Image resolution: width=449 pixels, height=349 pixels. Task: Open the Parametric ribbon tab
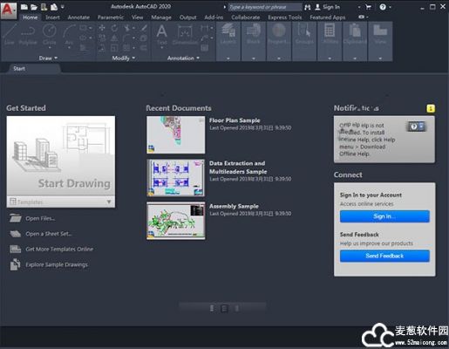pyautogui.click(x=111, y=17)
